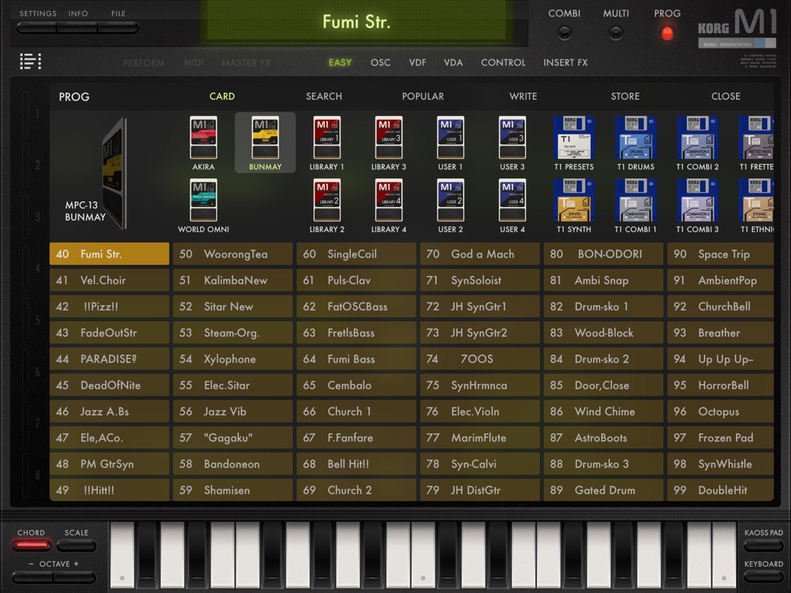
Task: Select program 44 PARADISE?
Action: [109, 359]
